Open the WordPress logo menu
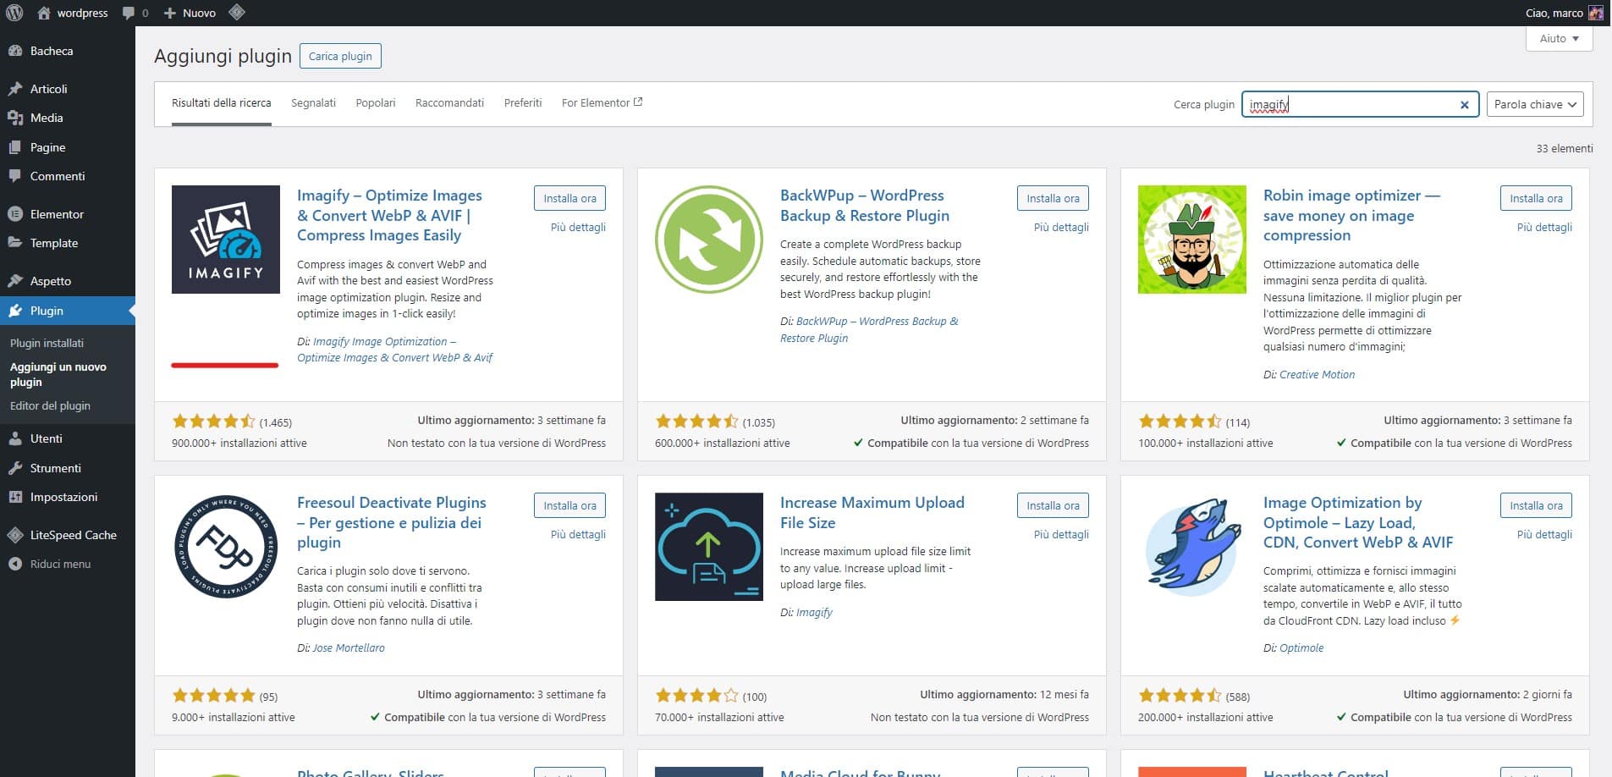The width and height of the screenshot is (1612, 777). pos(14,13)
